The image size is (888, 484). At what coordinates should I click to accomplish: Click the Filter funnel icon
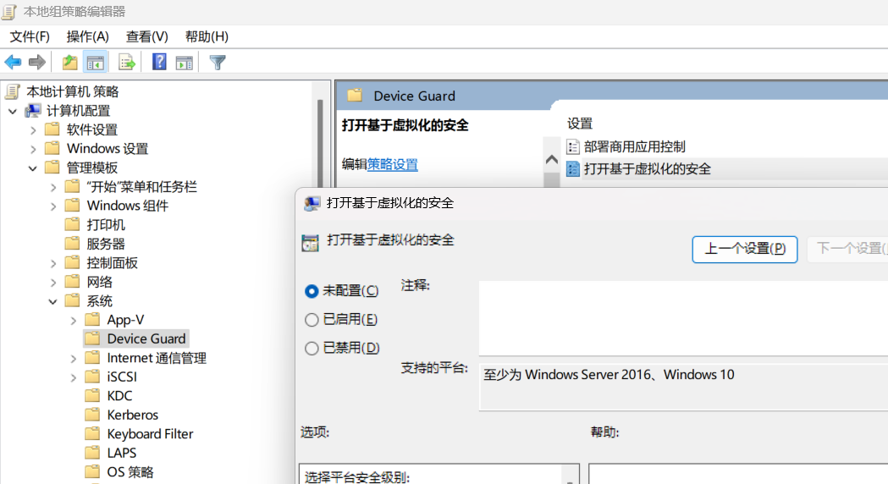point(218,62)
